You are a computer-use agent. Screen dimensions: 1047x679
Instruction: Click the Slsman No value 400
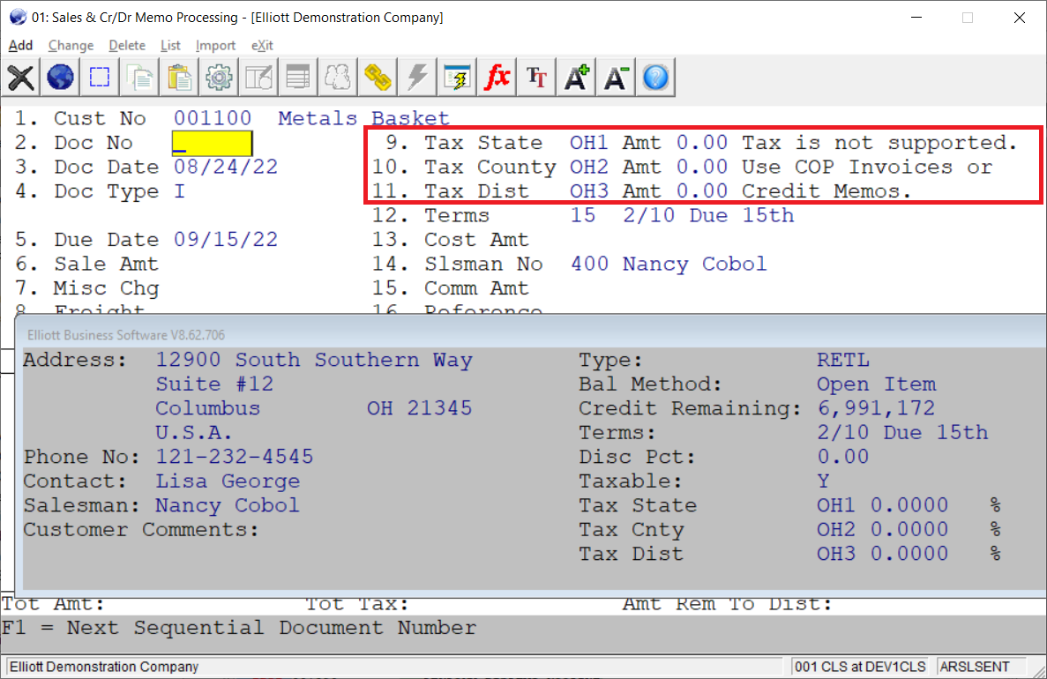pyautogui.click(x=589, y=265)
